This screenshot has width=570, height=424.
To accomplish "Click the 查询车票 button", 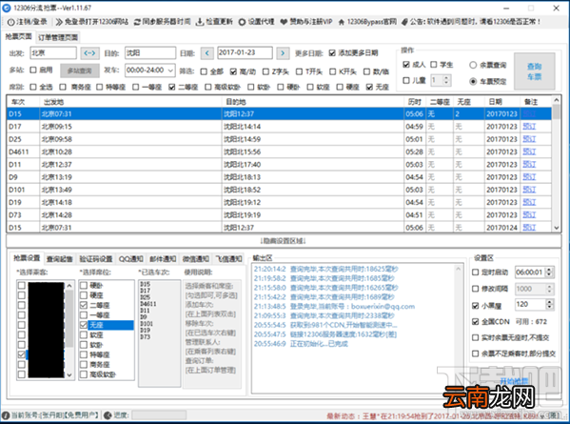I will (534, 71).
